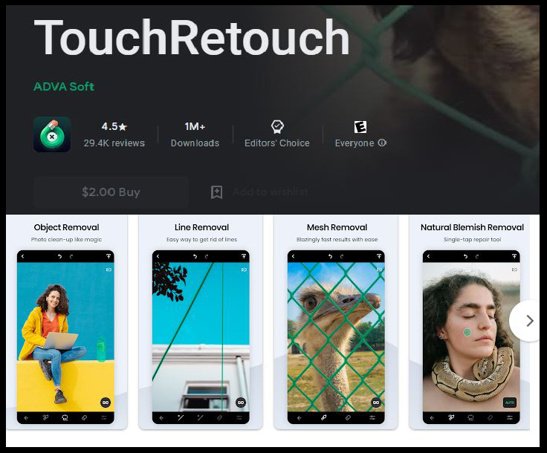Click lasso tool icon in Object Removal screenshot
The width and height of the screenshot is (547, 453).
[x=65, y=417]
